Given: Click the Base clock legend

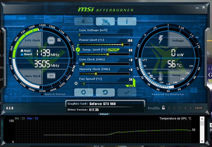Looking at the screenshot, I should pyautogui.click(x=26, y=51).
